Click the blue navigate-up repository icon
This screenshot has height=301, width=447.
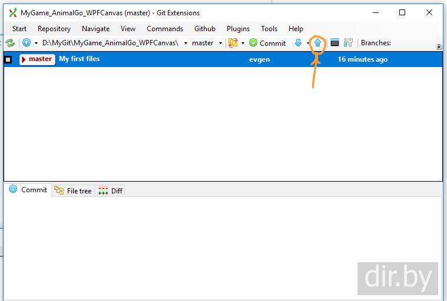27,43
